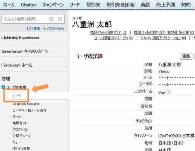Open the 契約 tab
The height and width of the screenshot is (151, 195).
(x=186, y=5)
